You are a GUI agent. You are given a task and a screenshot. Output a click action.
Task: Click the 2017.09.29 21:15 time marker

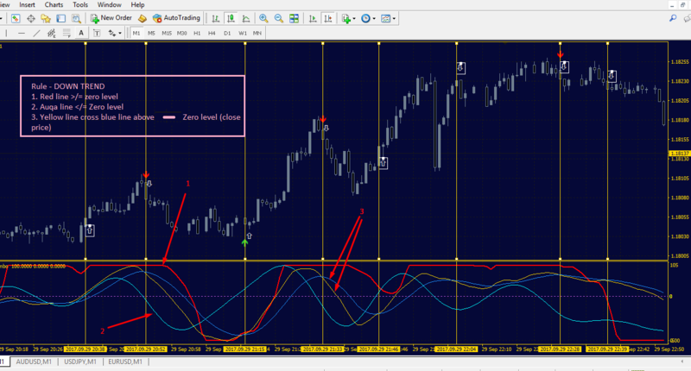tap(245, 349)
